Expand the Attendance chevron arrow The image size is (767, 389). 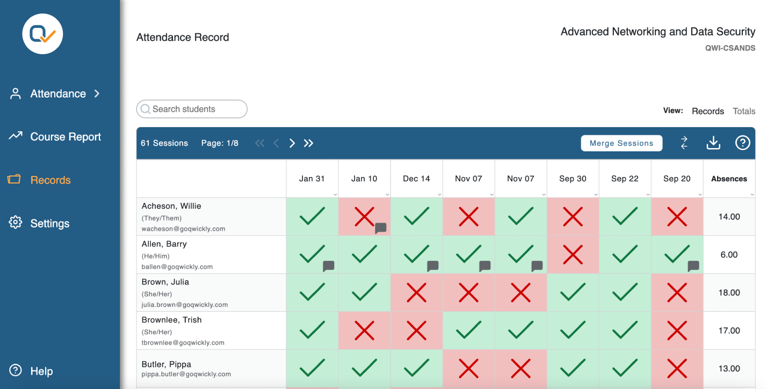click(97, 93)
